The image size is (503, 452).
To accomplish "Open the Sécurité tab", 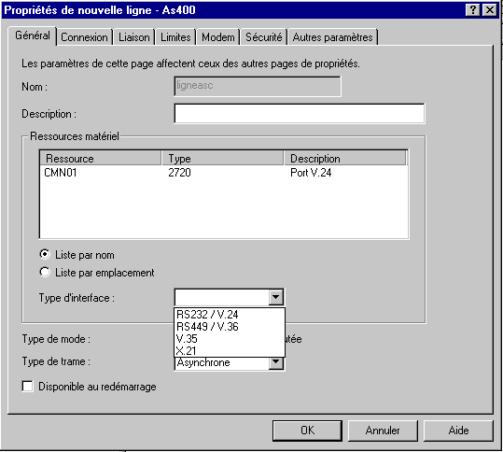I will [264, 37].
